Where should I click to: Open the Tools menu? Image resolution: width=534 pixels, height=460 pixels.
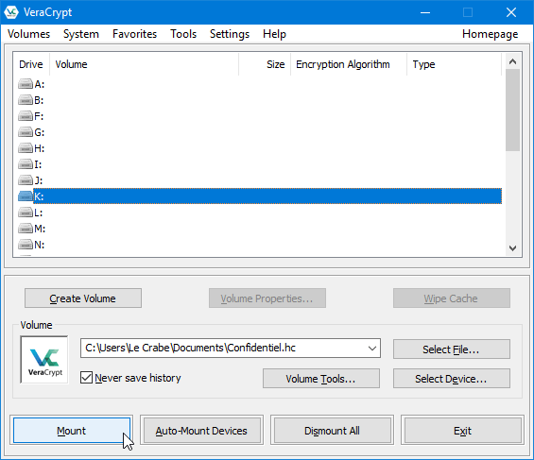pos(183,34)
